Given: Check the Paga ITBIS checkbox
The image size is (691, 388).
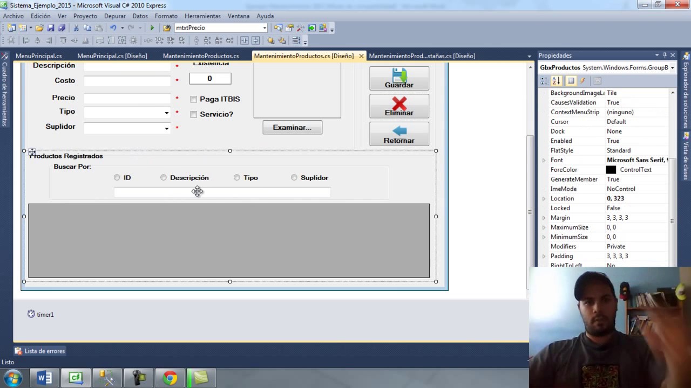Looking at the screenshot, I should click(x=193, y=99).
